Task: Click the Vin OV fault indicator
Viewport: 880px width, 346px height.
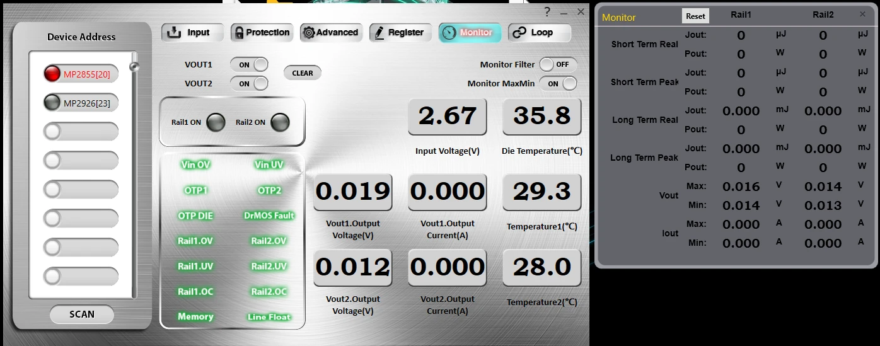Action: (x=195, y=164)
